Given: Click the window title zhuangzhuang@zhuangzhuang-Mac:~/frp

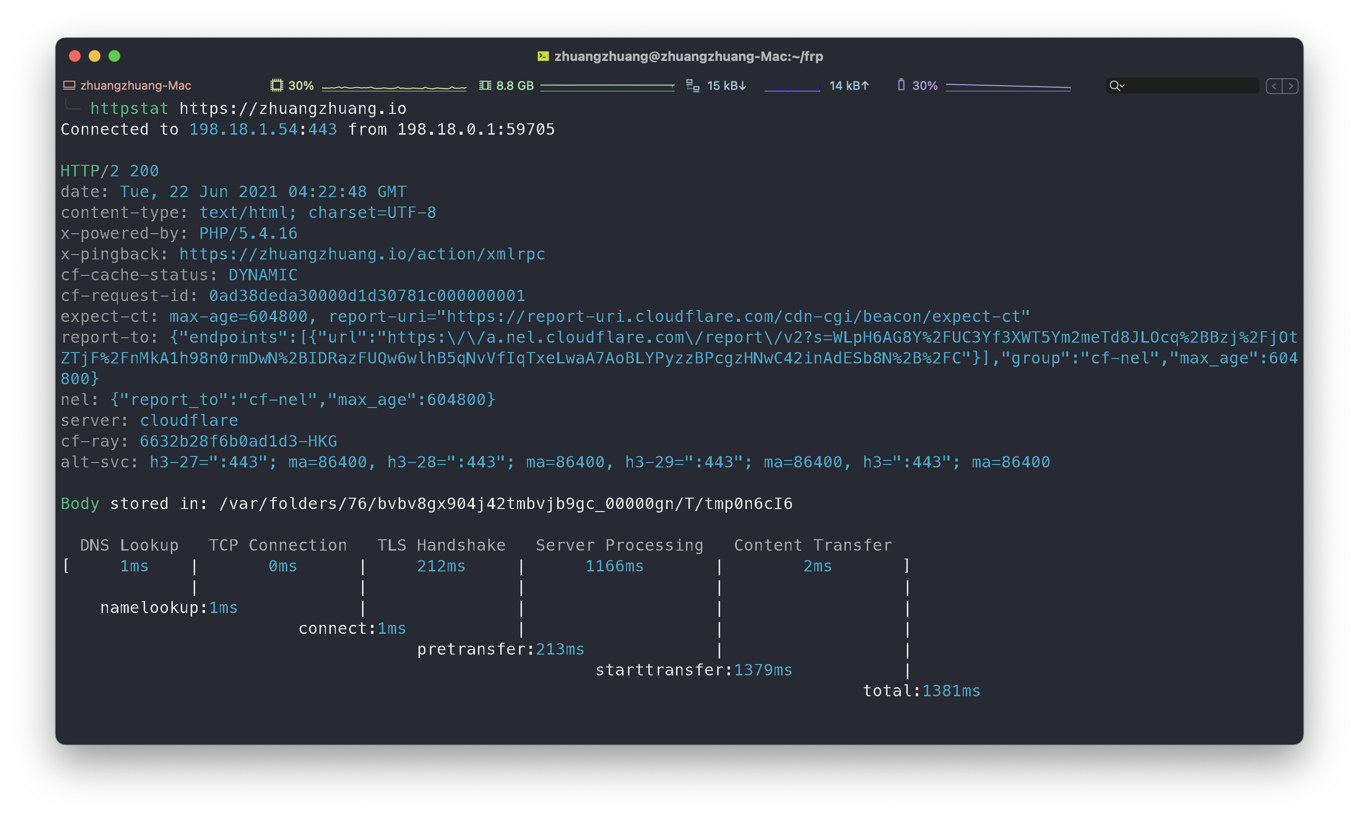Looking at the screenshot, I should [x=688, y=56].
